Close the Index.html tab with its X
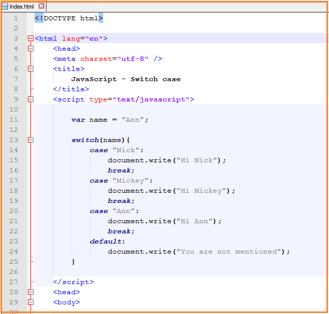 point(41,7)
